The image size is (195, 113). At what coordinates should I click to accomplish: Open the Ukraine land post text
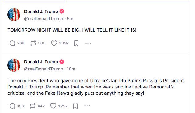[x=95, y=87]
